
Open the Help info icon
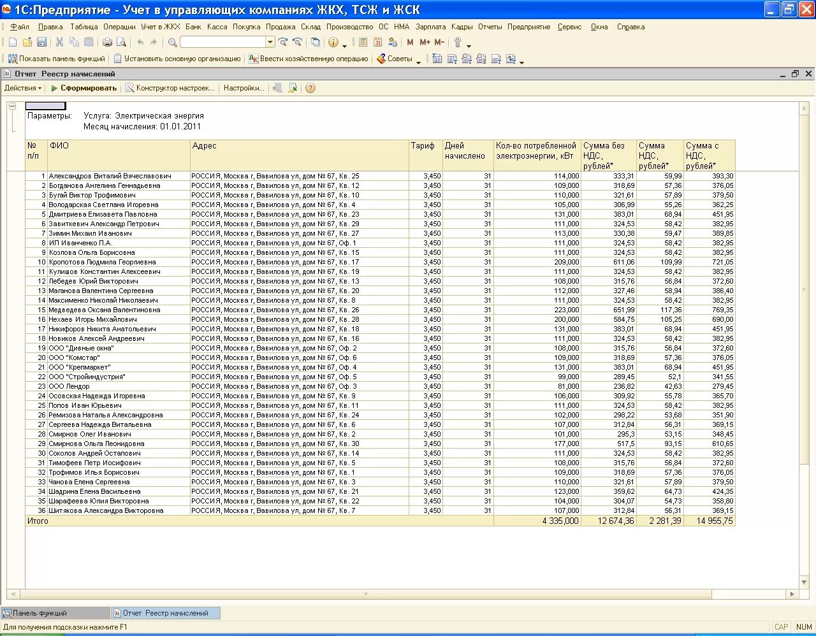(333, 42)
